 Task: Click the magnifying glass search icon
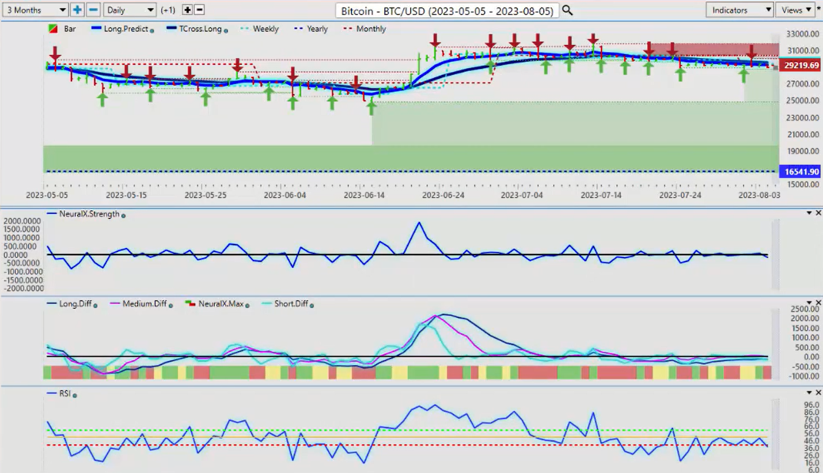point(567,10)
